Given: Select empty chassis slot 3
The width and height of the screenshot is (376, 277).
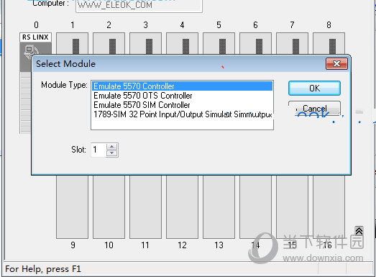Looking at the screenshot, I should coord(145,43).
